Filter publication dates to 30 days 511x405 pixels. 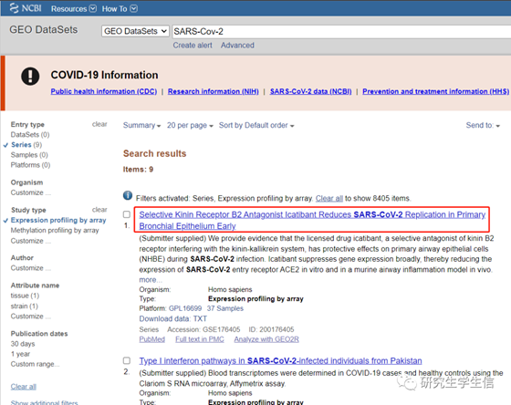point(23,344)
